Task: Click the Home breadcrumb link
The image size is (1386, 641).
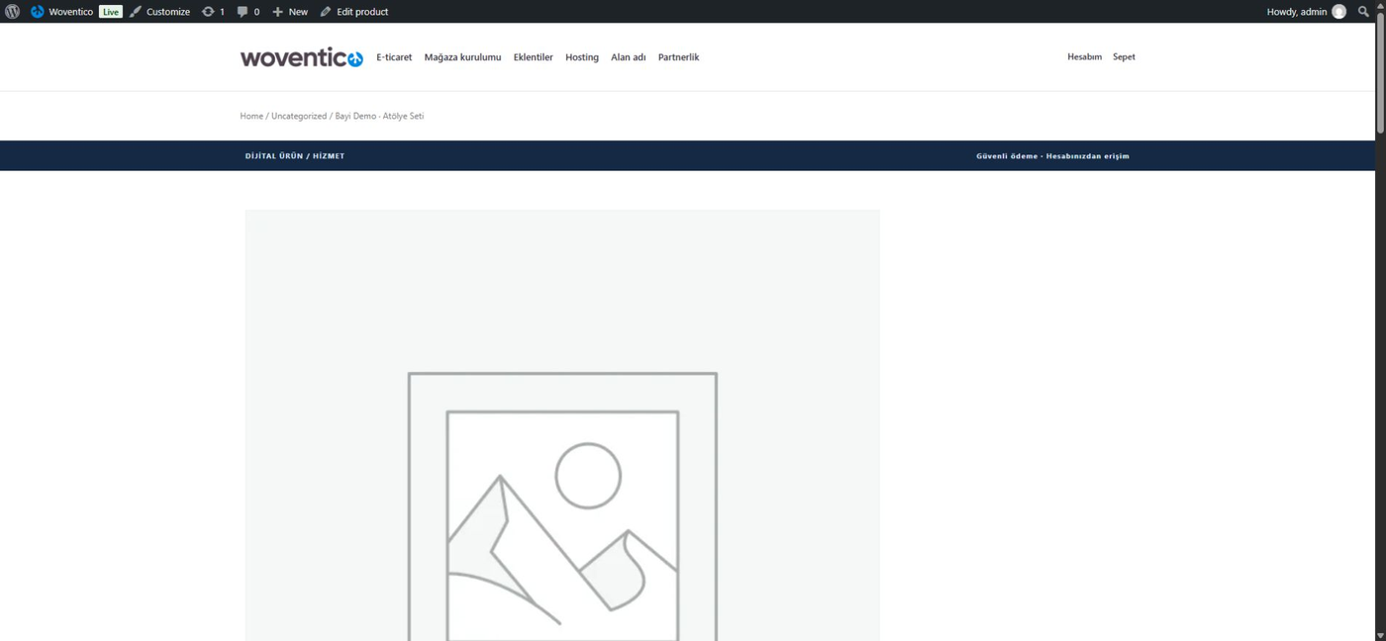Action: 251,116
